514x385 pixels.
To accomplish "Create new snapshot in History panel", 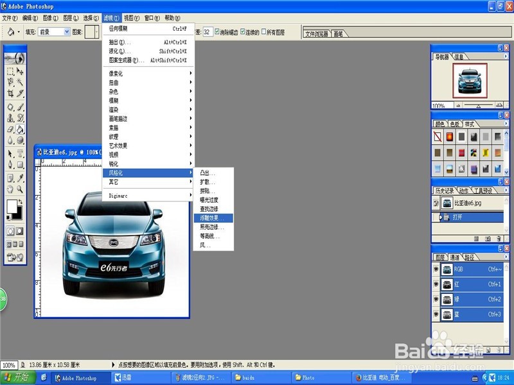I will 488,239.
